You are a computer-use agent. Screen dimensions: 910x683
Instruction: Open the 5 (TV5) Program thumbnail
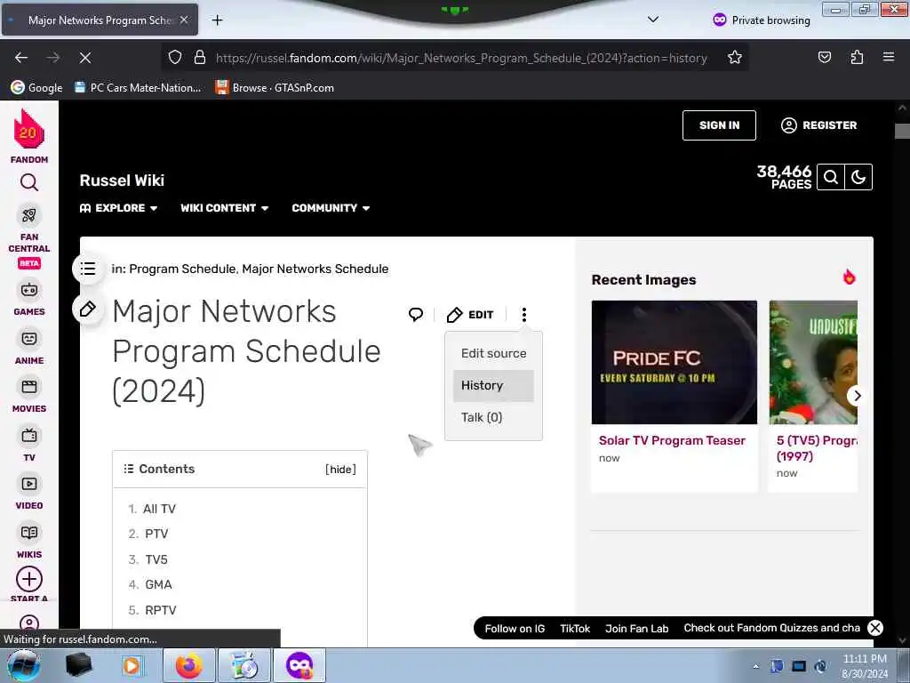(814, 363)
